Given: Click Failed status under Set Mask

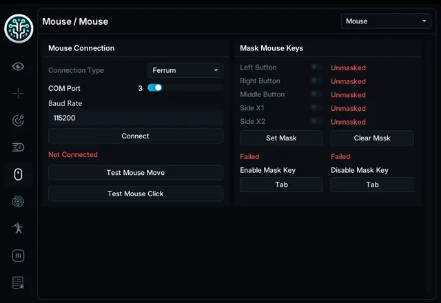Looking at the screenshot, I should coord(249,156).
